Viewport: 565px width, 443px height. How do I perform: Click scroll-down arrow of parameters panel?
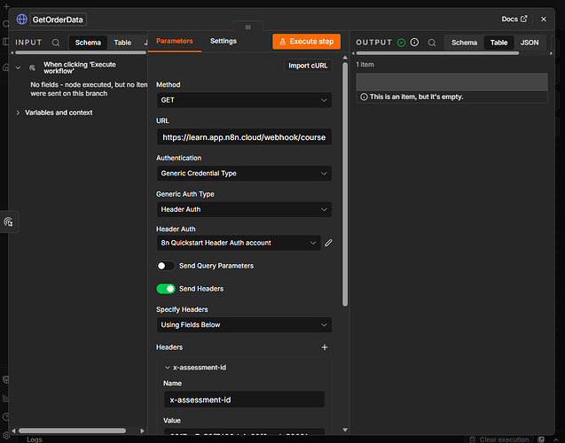point(345,430)
